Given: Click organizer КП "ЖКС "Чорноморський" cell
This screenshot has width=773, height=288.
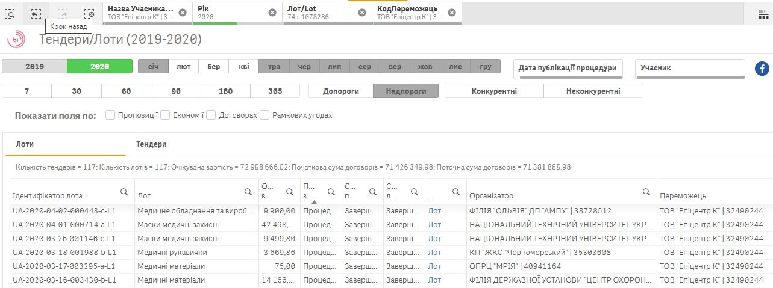Looking at the screenshot, I should coord(562,253).
